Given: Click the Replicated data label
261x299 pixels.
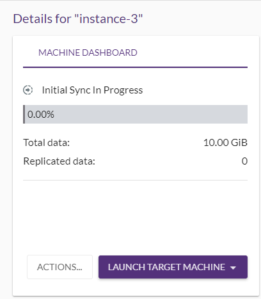Looking at the screenshot, I should point(59,161).
